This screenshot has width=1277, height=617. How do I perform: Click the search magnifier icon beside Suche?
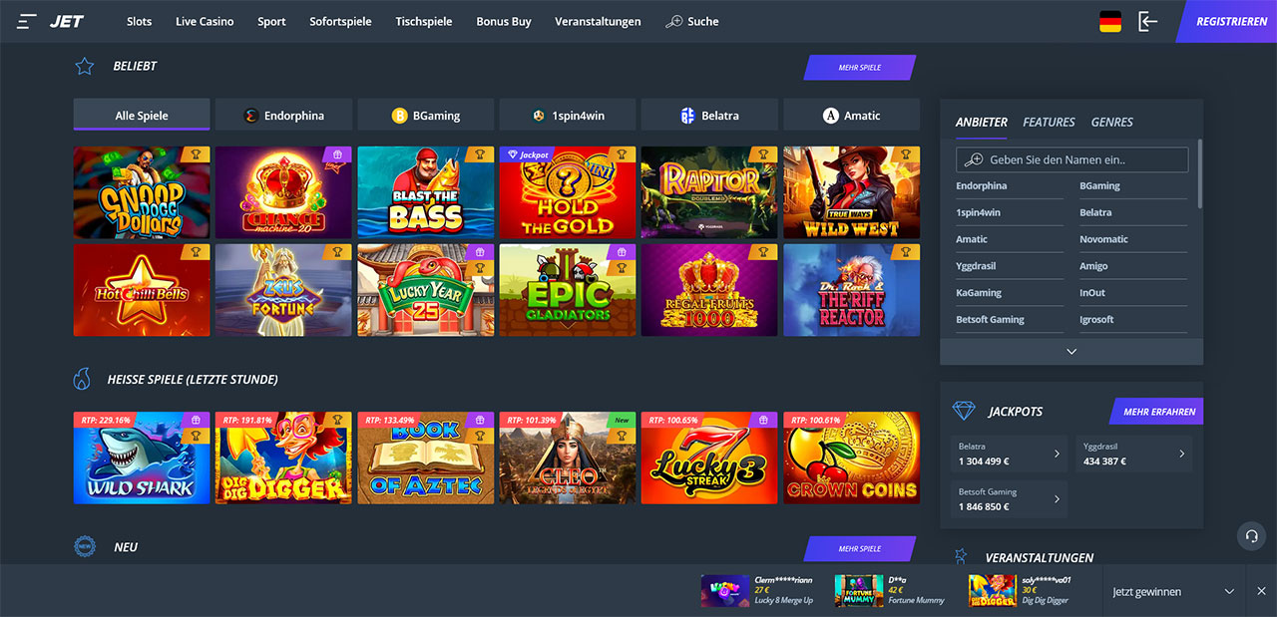(x=674, y=21)
